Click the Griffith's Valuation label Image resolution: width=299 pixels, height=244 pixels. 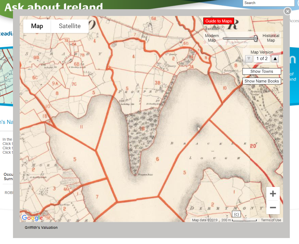[41, 227]
